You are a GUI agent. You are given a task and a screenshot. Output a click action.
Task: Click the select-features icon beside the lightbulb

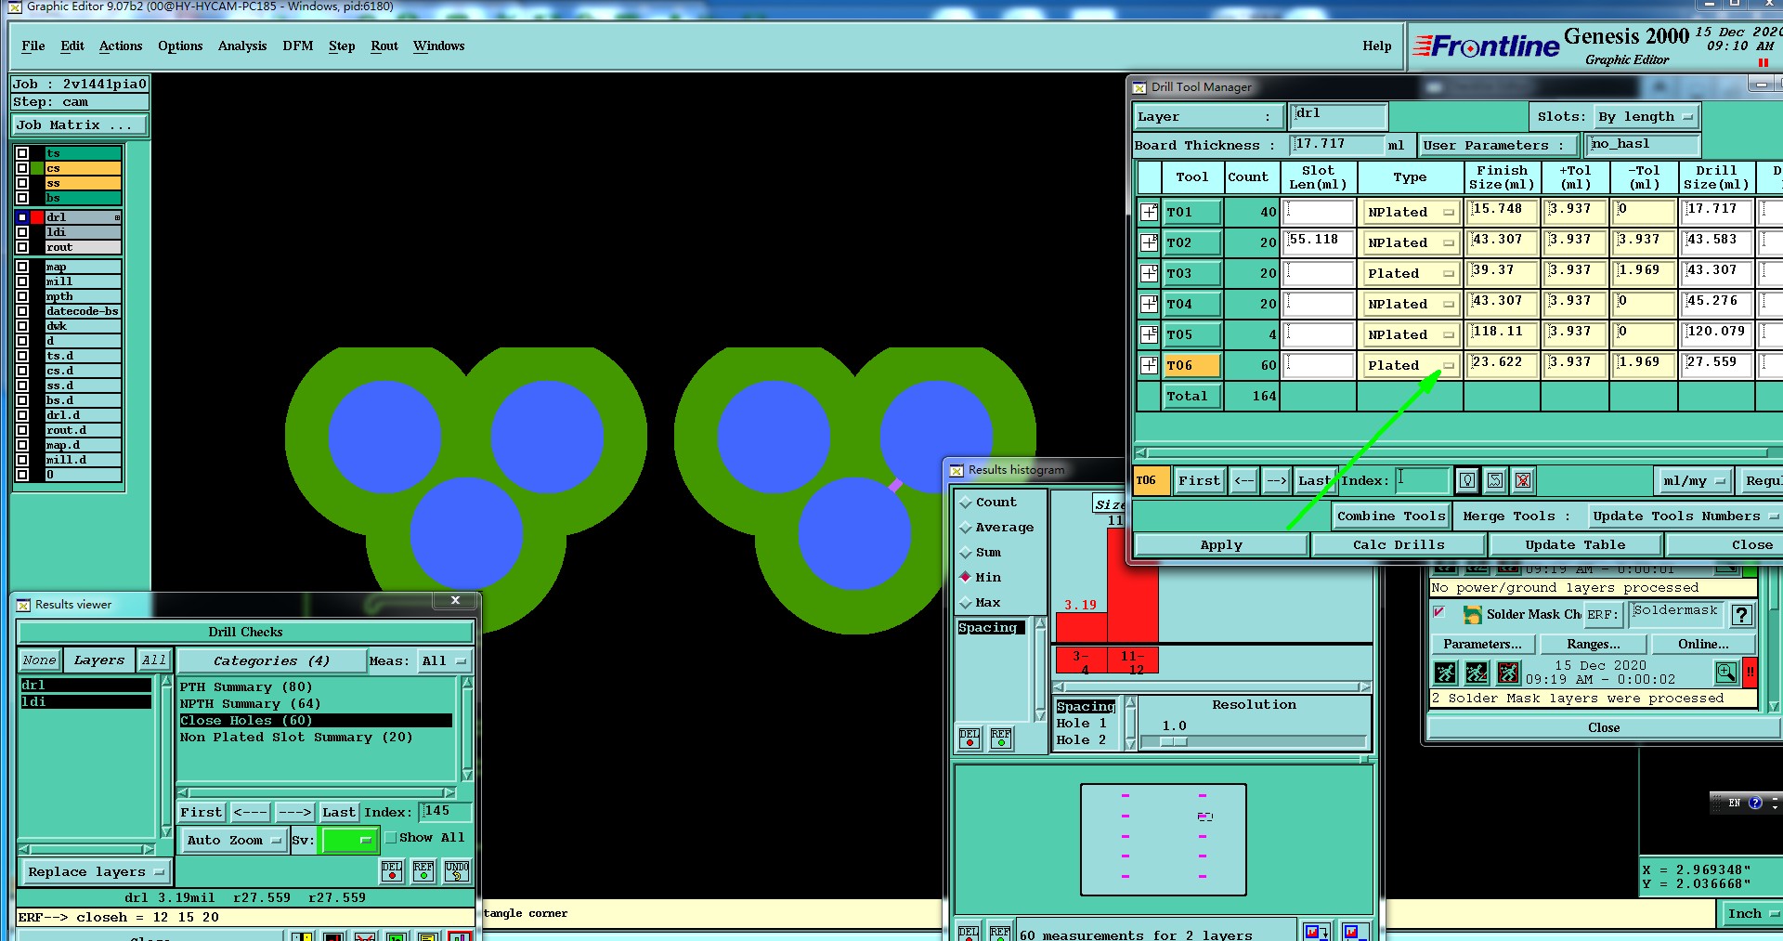[1495, 480]
